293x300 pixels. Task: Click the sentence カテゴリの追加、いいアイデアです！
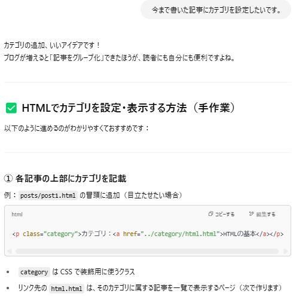pos(52,45)
